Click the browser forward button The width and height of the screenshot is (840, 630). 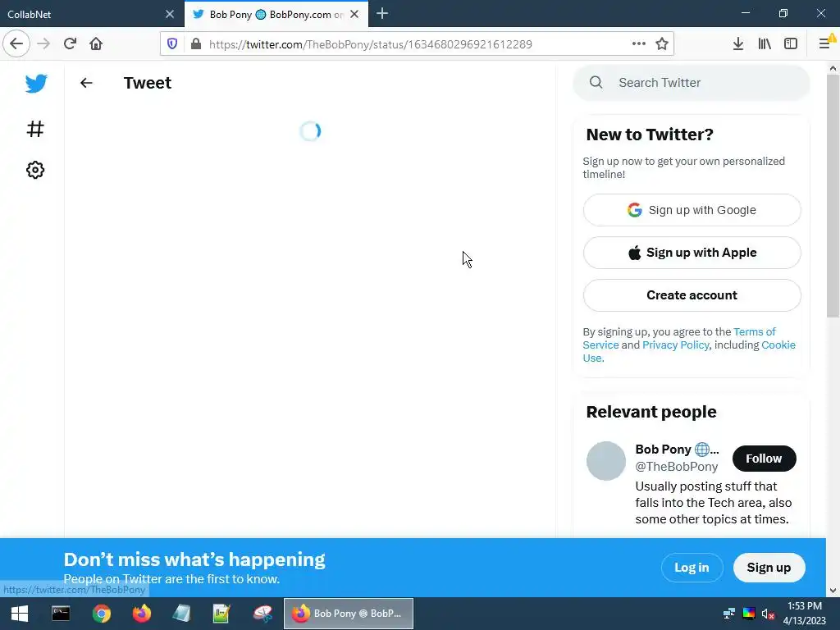(44, 43)
